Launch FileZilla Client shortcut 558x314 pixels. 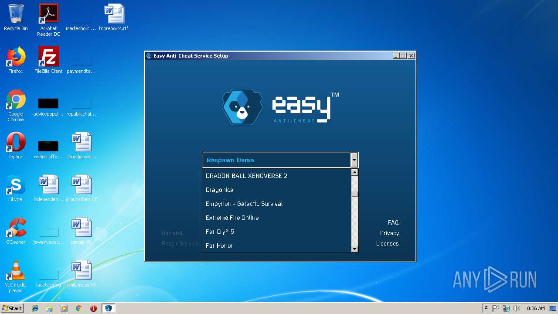48,60
